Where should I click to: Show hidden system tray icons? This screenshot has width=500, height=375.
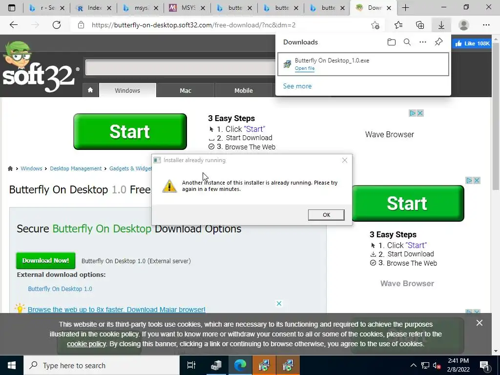(x=413, y=365)
